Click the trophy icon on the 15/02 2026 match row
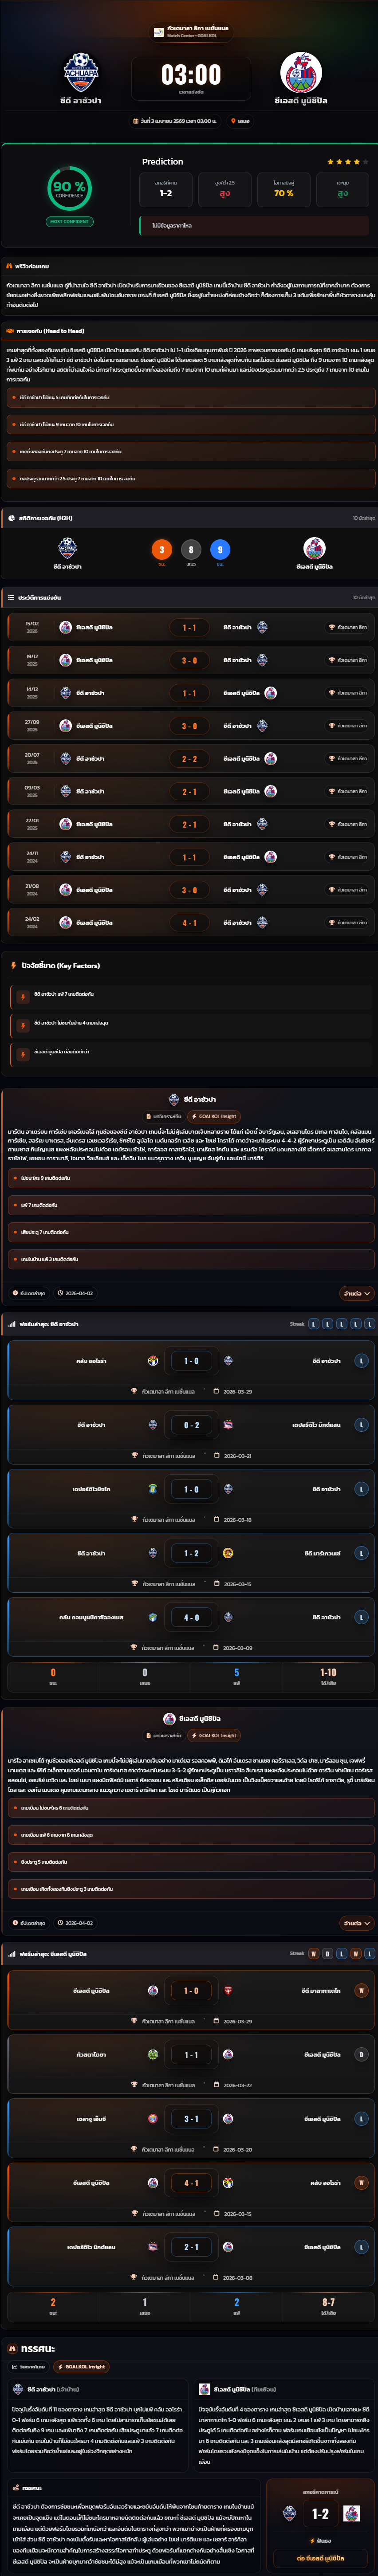 [332, 627]
